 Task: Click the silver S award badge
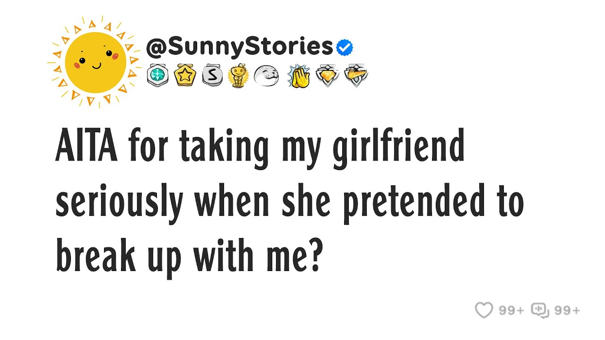coord(212,76)
